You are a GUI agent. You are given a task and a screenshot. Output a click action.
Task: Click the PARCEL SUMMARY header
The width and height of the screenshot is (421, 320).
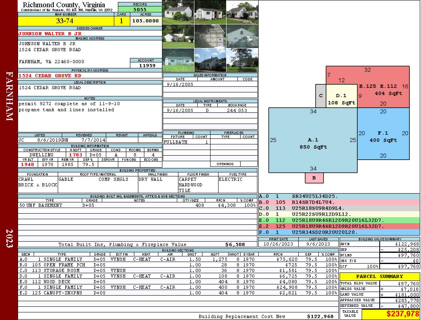[379, 276]
